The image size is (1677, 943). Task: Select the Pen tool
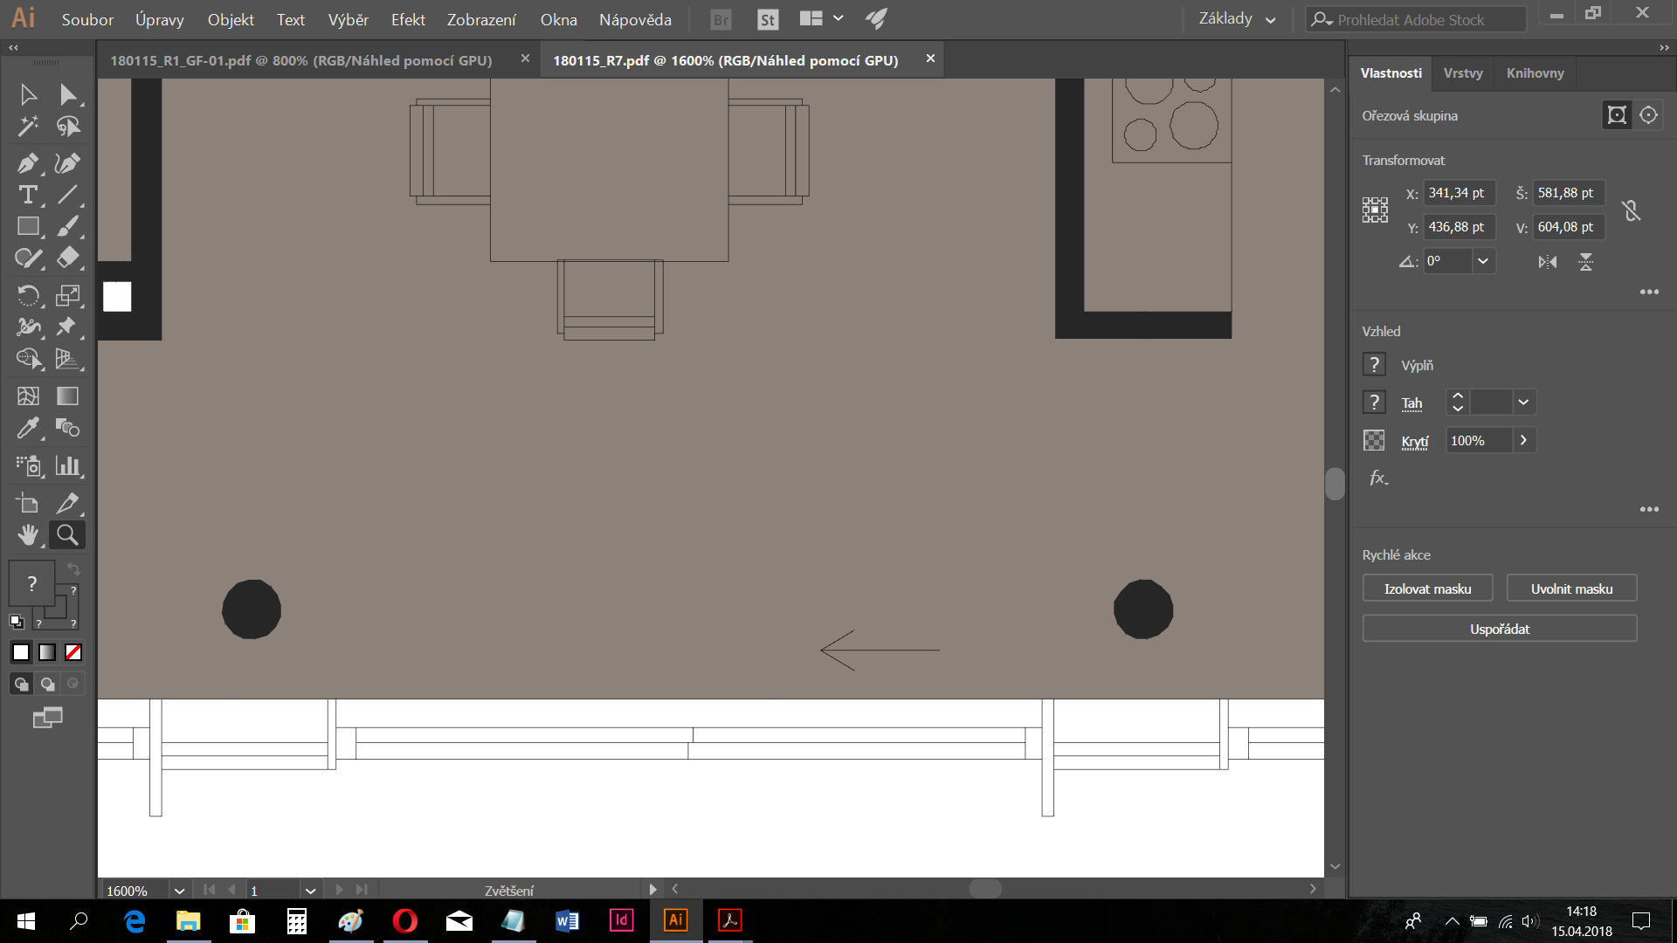pyautogui.click(x=28, y=163)
